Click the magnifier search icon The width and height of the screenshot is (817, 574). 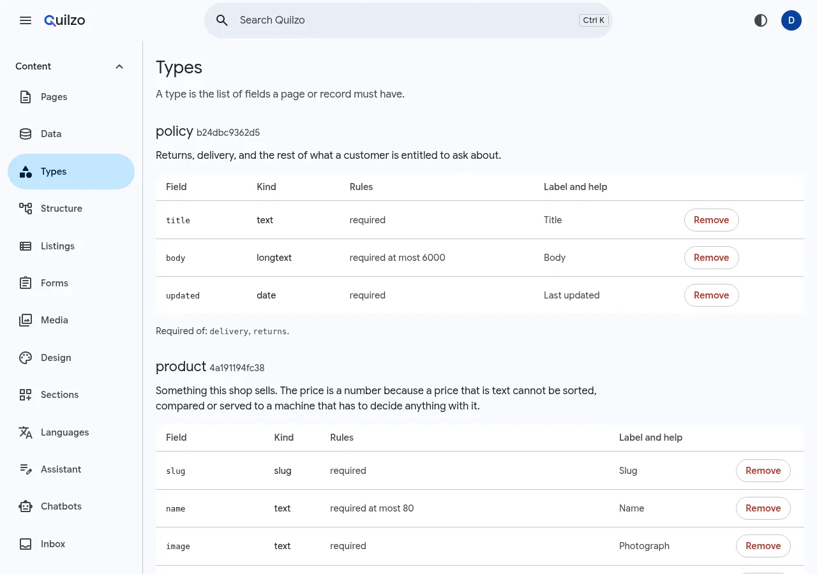222,20
